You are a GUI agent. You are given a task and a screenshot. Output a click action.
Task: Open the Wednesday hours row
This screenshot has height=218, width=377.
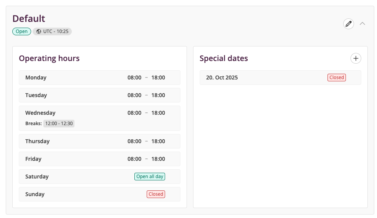[x=99, y=118]
